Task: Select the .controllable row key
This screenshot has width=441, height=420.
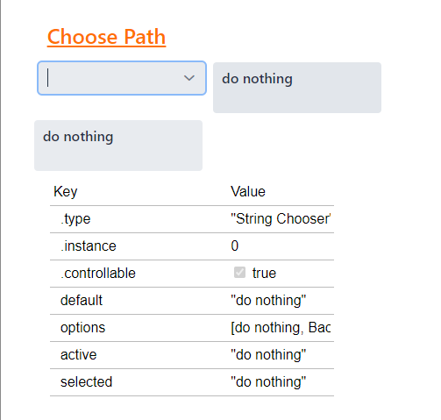Action: (x=98, y=274)
